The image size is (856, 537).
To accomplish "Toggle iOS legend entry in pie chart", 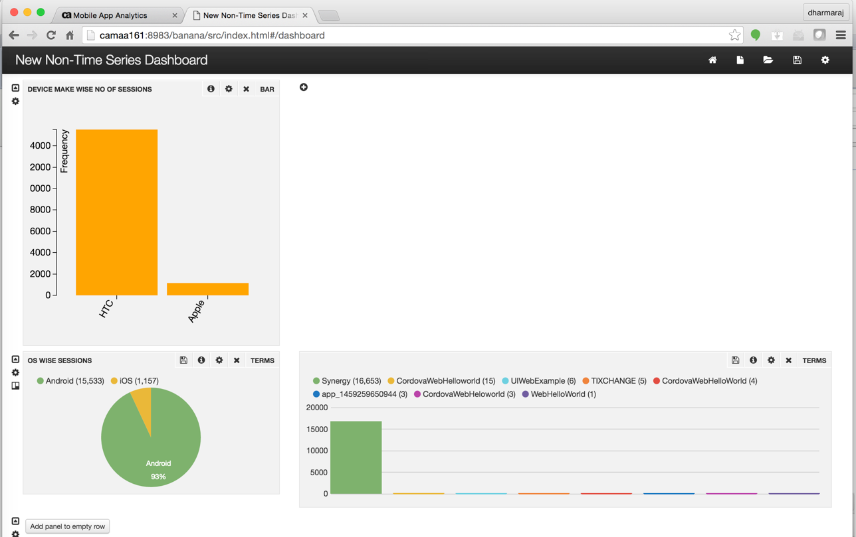I will click(x=134, y=381).
